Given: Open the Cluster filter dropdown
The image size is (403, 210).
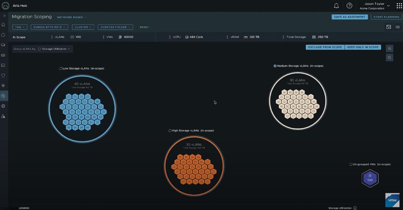Looking at the screenshot, I should pos(83,27).
